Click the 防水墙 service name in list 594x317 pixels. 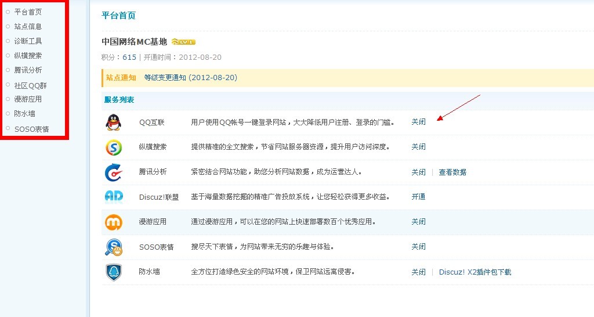[x=149, y=272]
